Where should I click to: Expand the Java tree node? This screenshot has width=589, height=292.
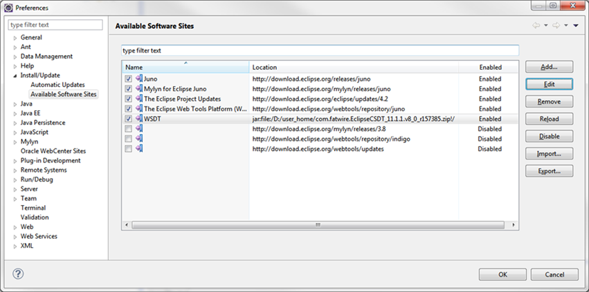coord(15,104)
